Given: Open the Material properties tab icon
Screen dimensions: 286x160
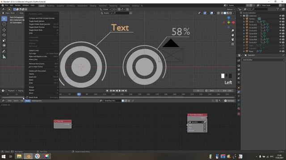Looking at the screenshot, I should tap(239, 108).
